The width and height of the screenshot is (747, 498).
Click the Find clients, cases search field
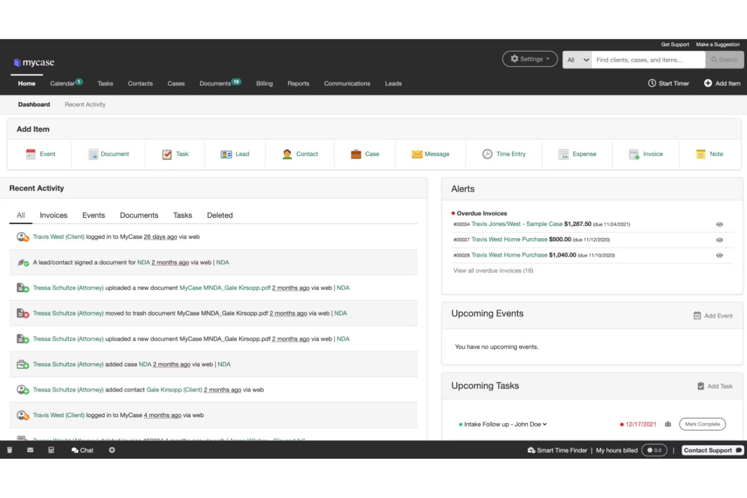648,60
